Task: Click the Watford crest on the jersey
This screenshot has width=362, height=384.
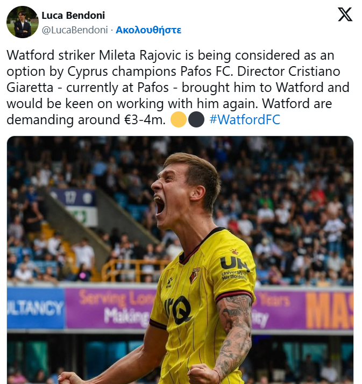Action: [x=195, y=275]
